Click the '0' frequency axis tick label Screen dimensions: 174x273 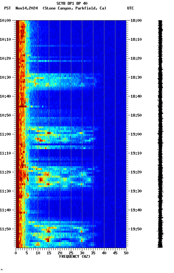click(16, 253)
